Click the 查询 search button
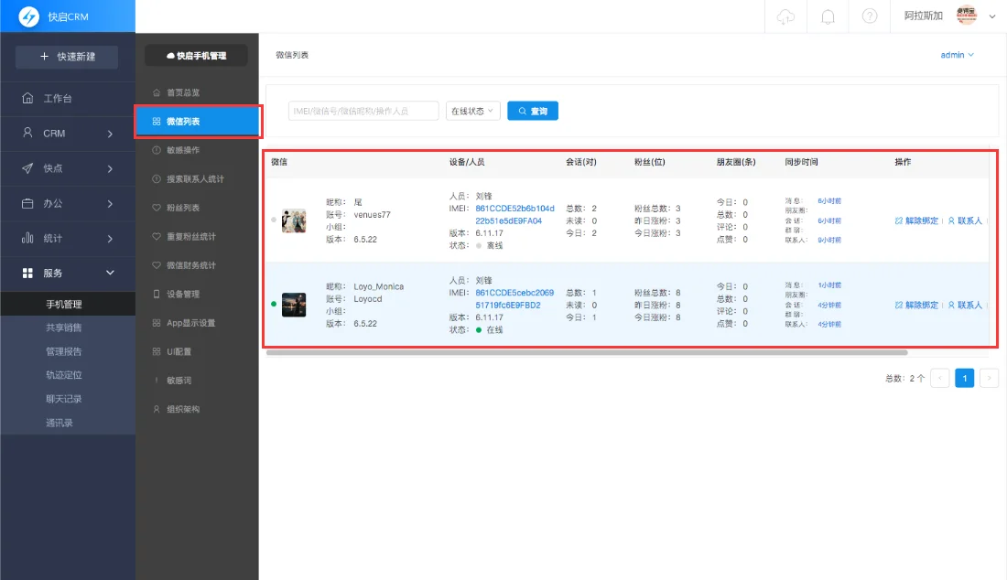The height and width of the screenshot is (580, 1007). click(533, 111)
